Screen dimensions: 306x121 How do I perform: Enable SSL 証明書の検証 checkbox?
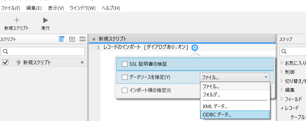[124, 64]
